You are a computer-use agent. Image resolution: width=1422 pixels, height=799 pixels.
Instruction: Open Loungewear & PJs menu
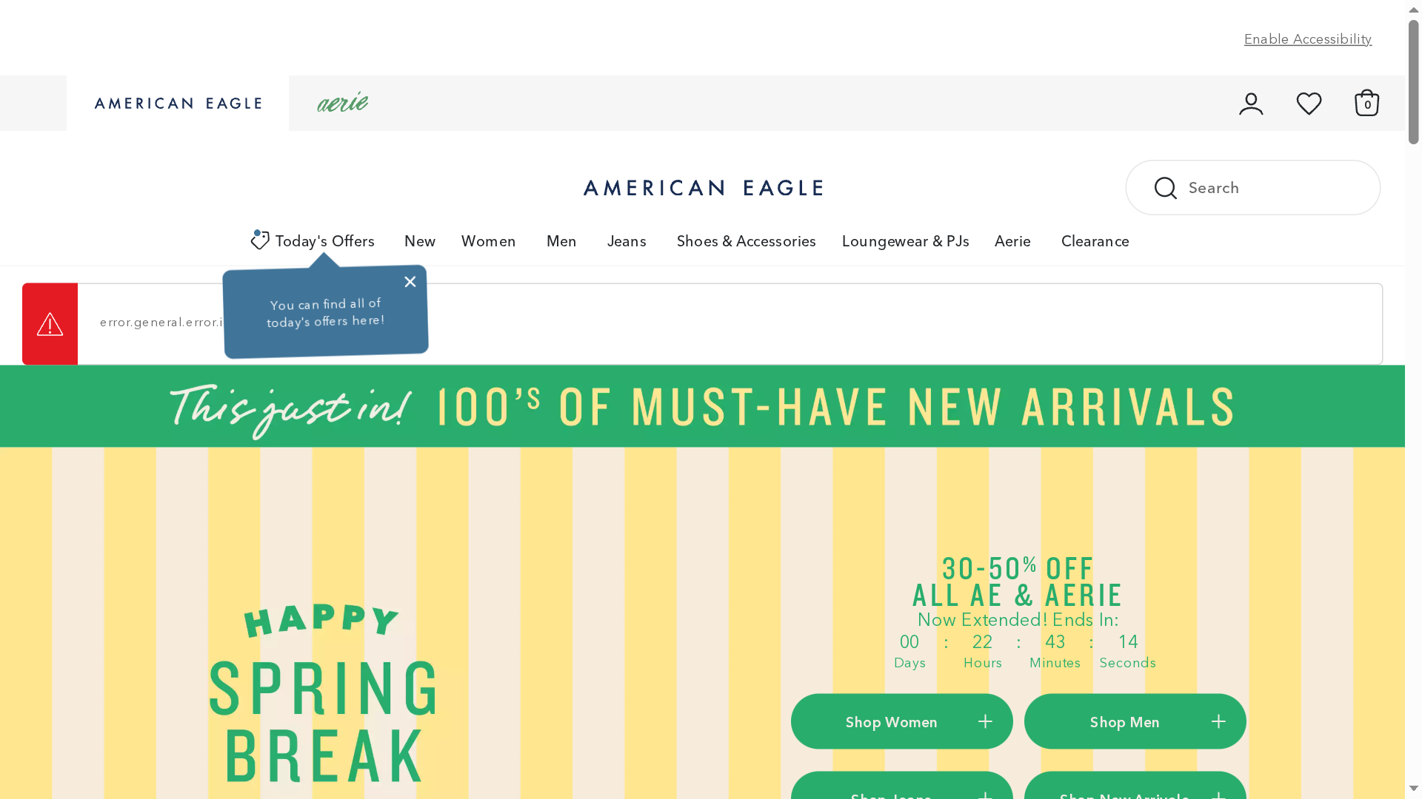pos(906,241)
